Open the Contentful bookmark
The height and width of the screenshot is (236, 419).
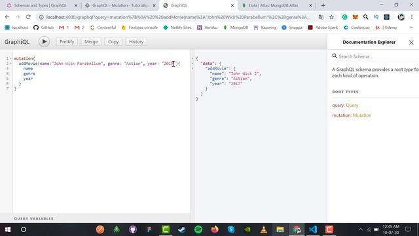tap(103, 28)
